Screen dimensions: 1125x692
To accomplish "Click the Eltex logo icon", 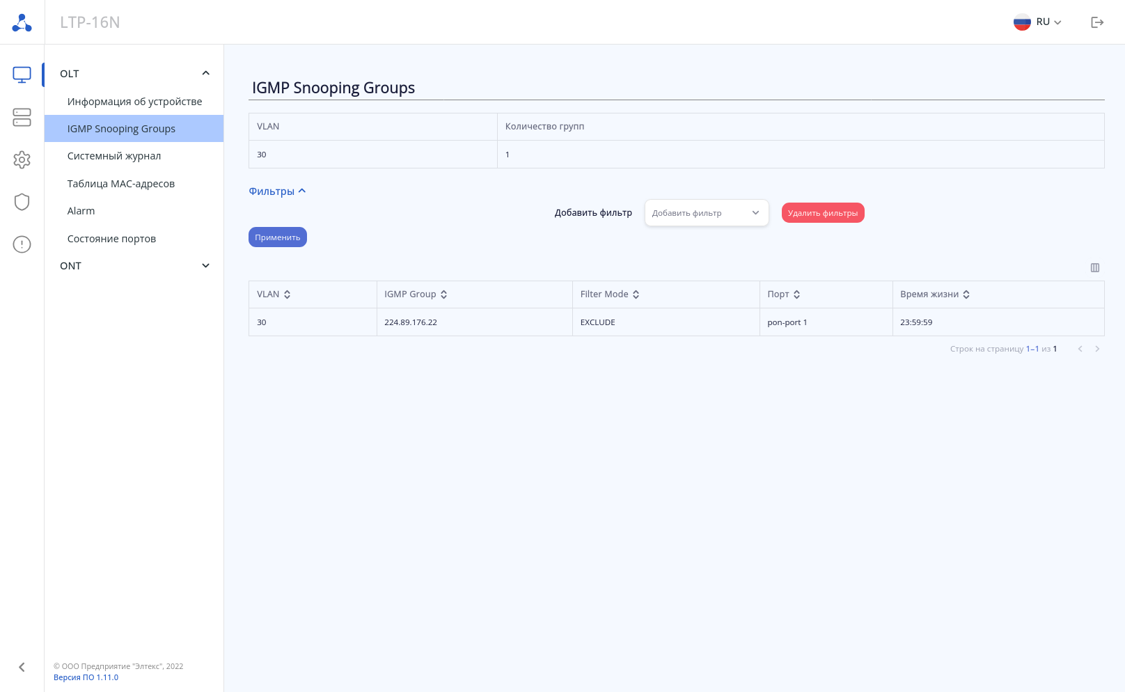I will (x=22, y=23).
